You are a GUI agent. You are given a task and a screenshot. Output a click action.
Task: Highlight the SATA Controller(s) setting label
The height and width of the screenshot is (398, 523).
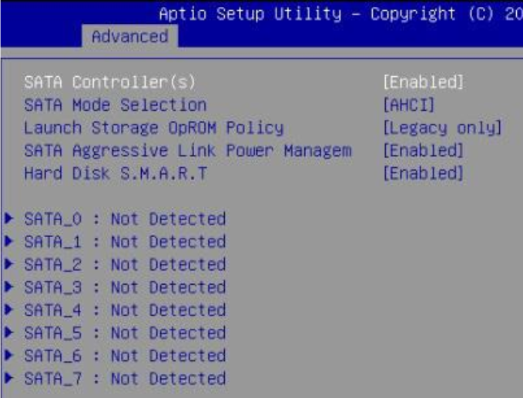click(110, 82)
